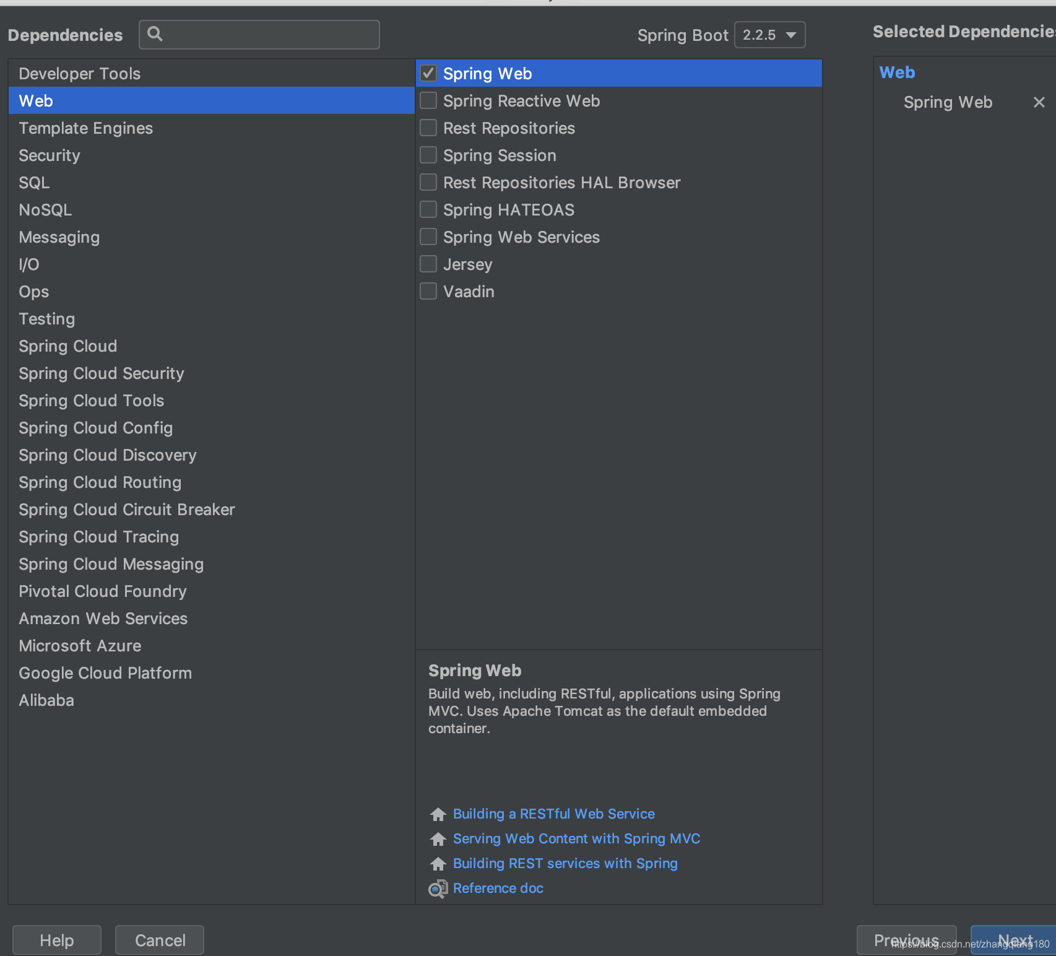Enable the Jersey checkbox
The image size is (1056, 956).
(428, 264)
